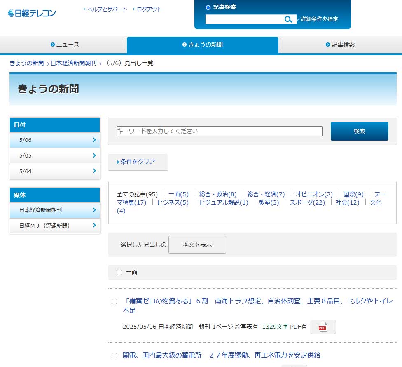Filter by 文化(4) category
The height and width of the screenshot is (367, 402).
[376, 202]
